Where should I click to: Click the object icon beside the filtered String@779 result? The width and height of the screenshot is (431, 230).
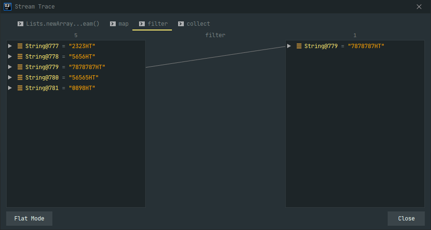(x=299, y=46)
